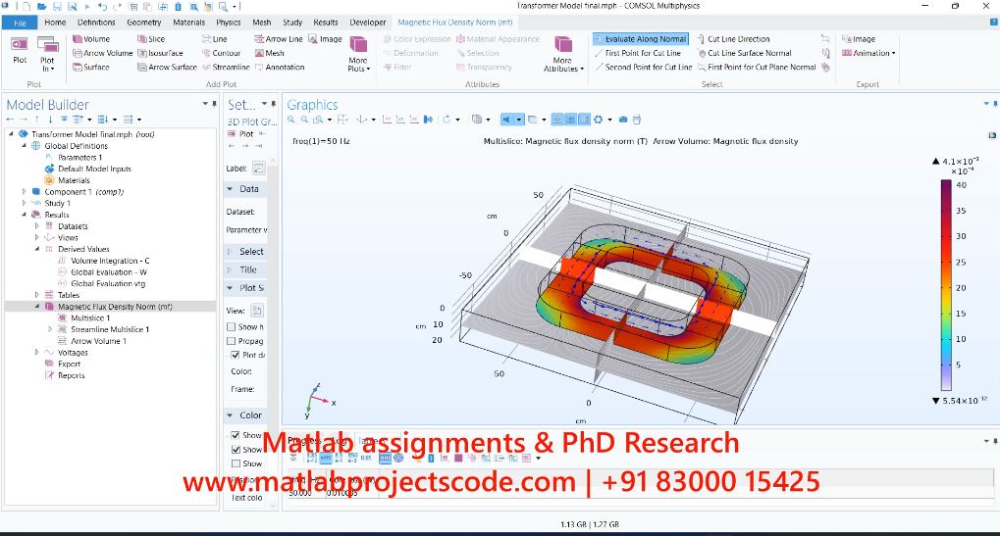Click the color legend bar
Viewport: 1000px width, 536px height.
(946, 284)
